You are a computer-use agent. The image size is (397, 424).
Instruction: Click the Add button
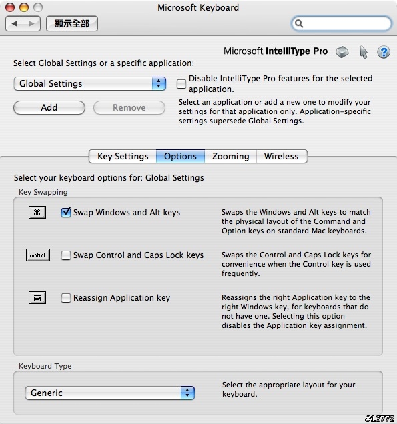49,107
